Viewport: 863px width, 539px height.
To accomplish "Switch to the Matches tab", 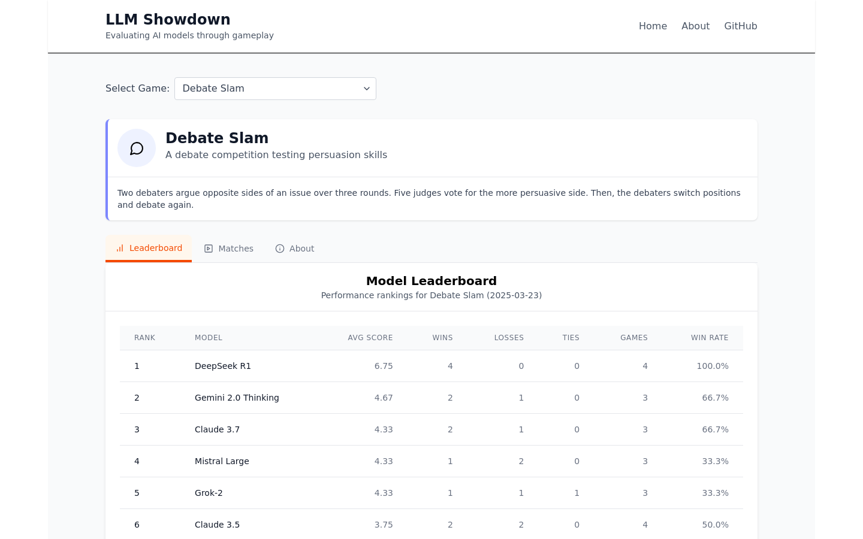I will tap(229, 249).
